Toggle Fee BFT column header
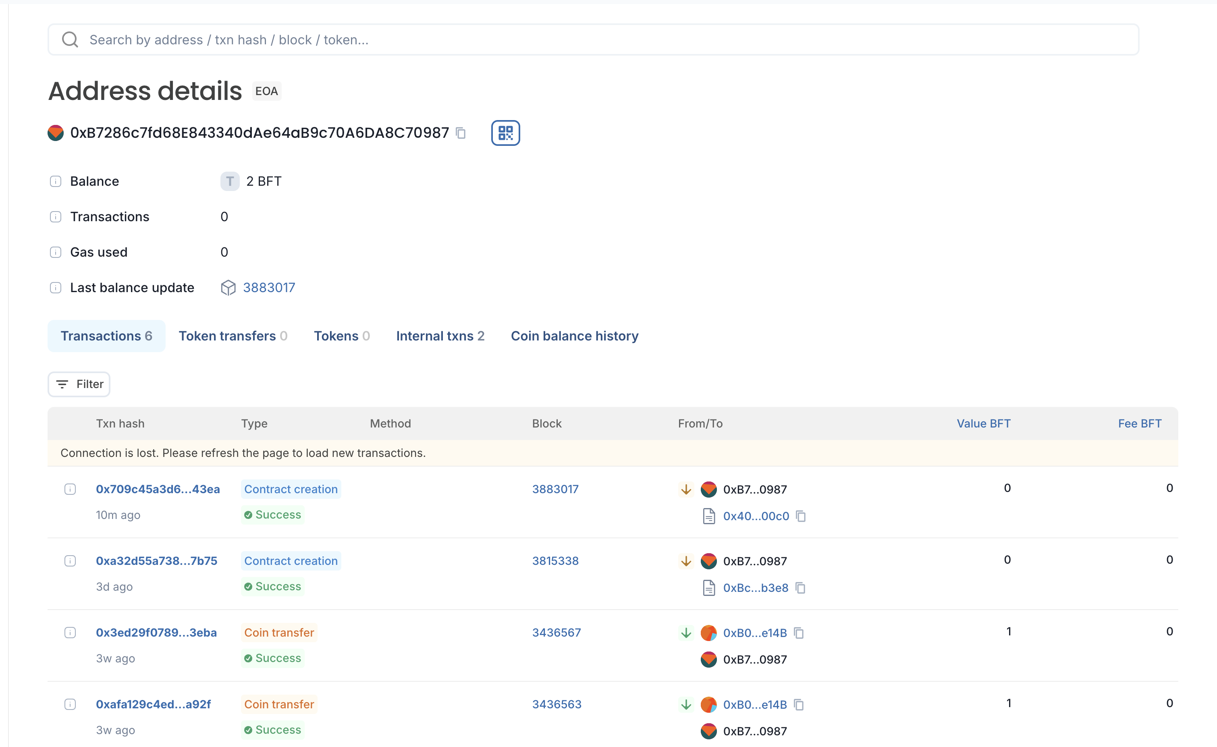 pyautogui.click(x=1139, y=423)
